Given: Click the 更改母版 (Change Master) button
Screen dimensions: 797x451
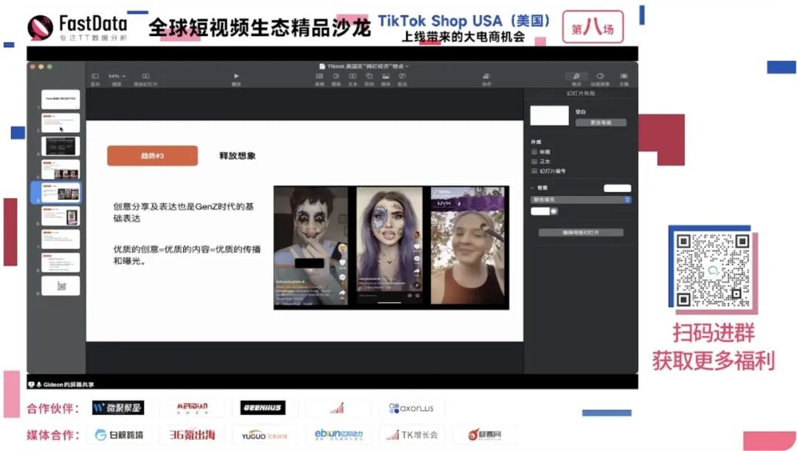Looking at the screenshot, I should coord(601,122).
